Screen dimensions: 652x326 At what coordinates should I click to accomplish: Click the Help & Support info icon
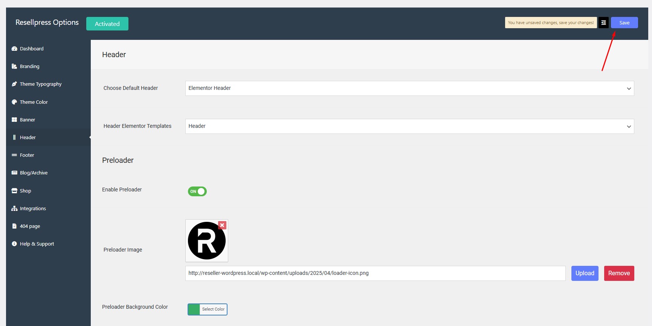coord(14,244)
